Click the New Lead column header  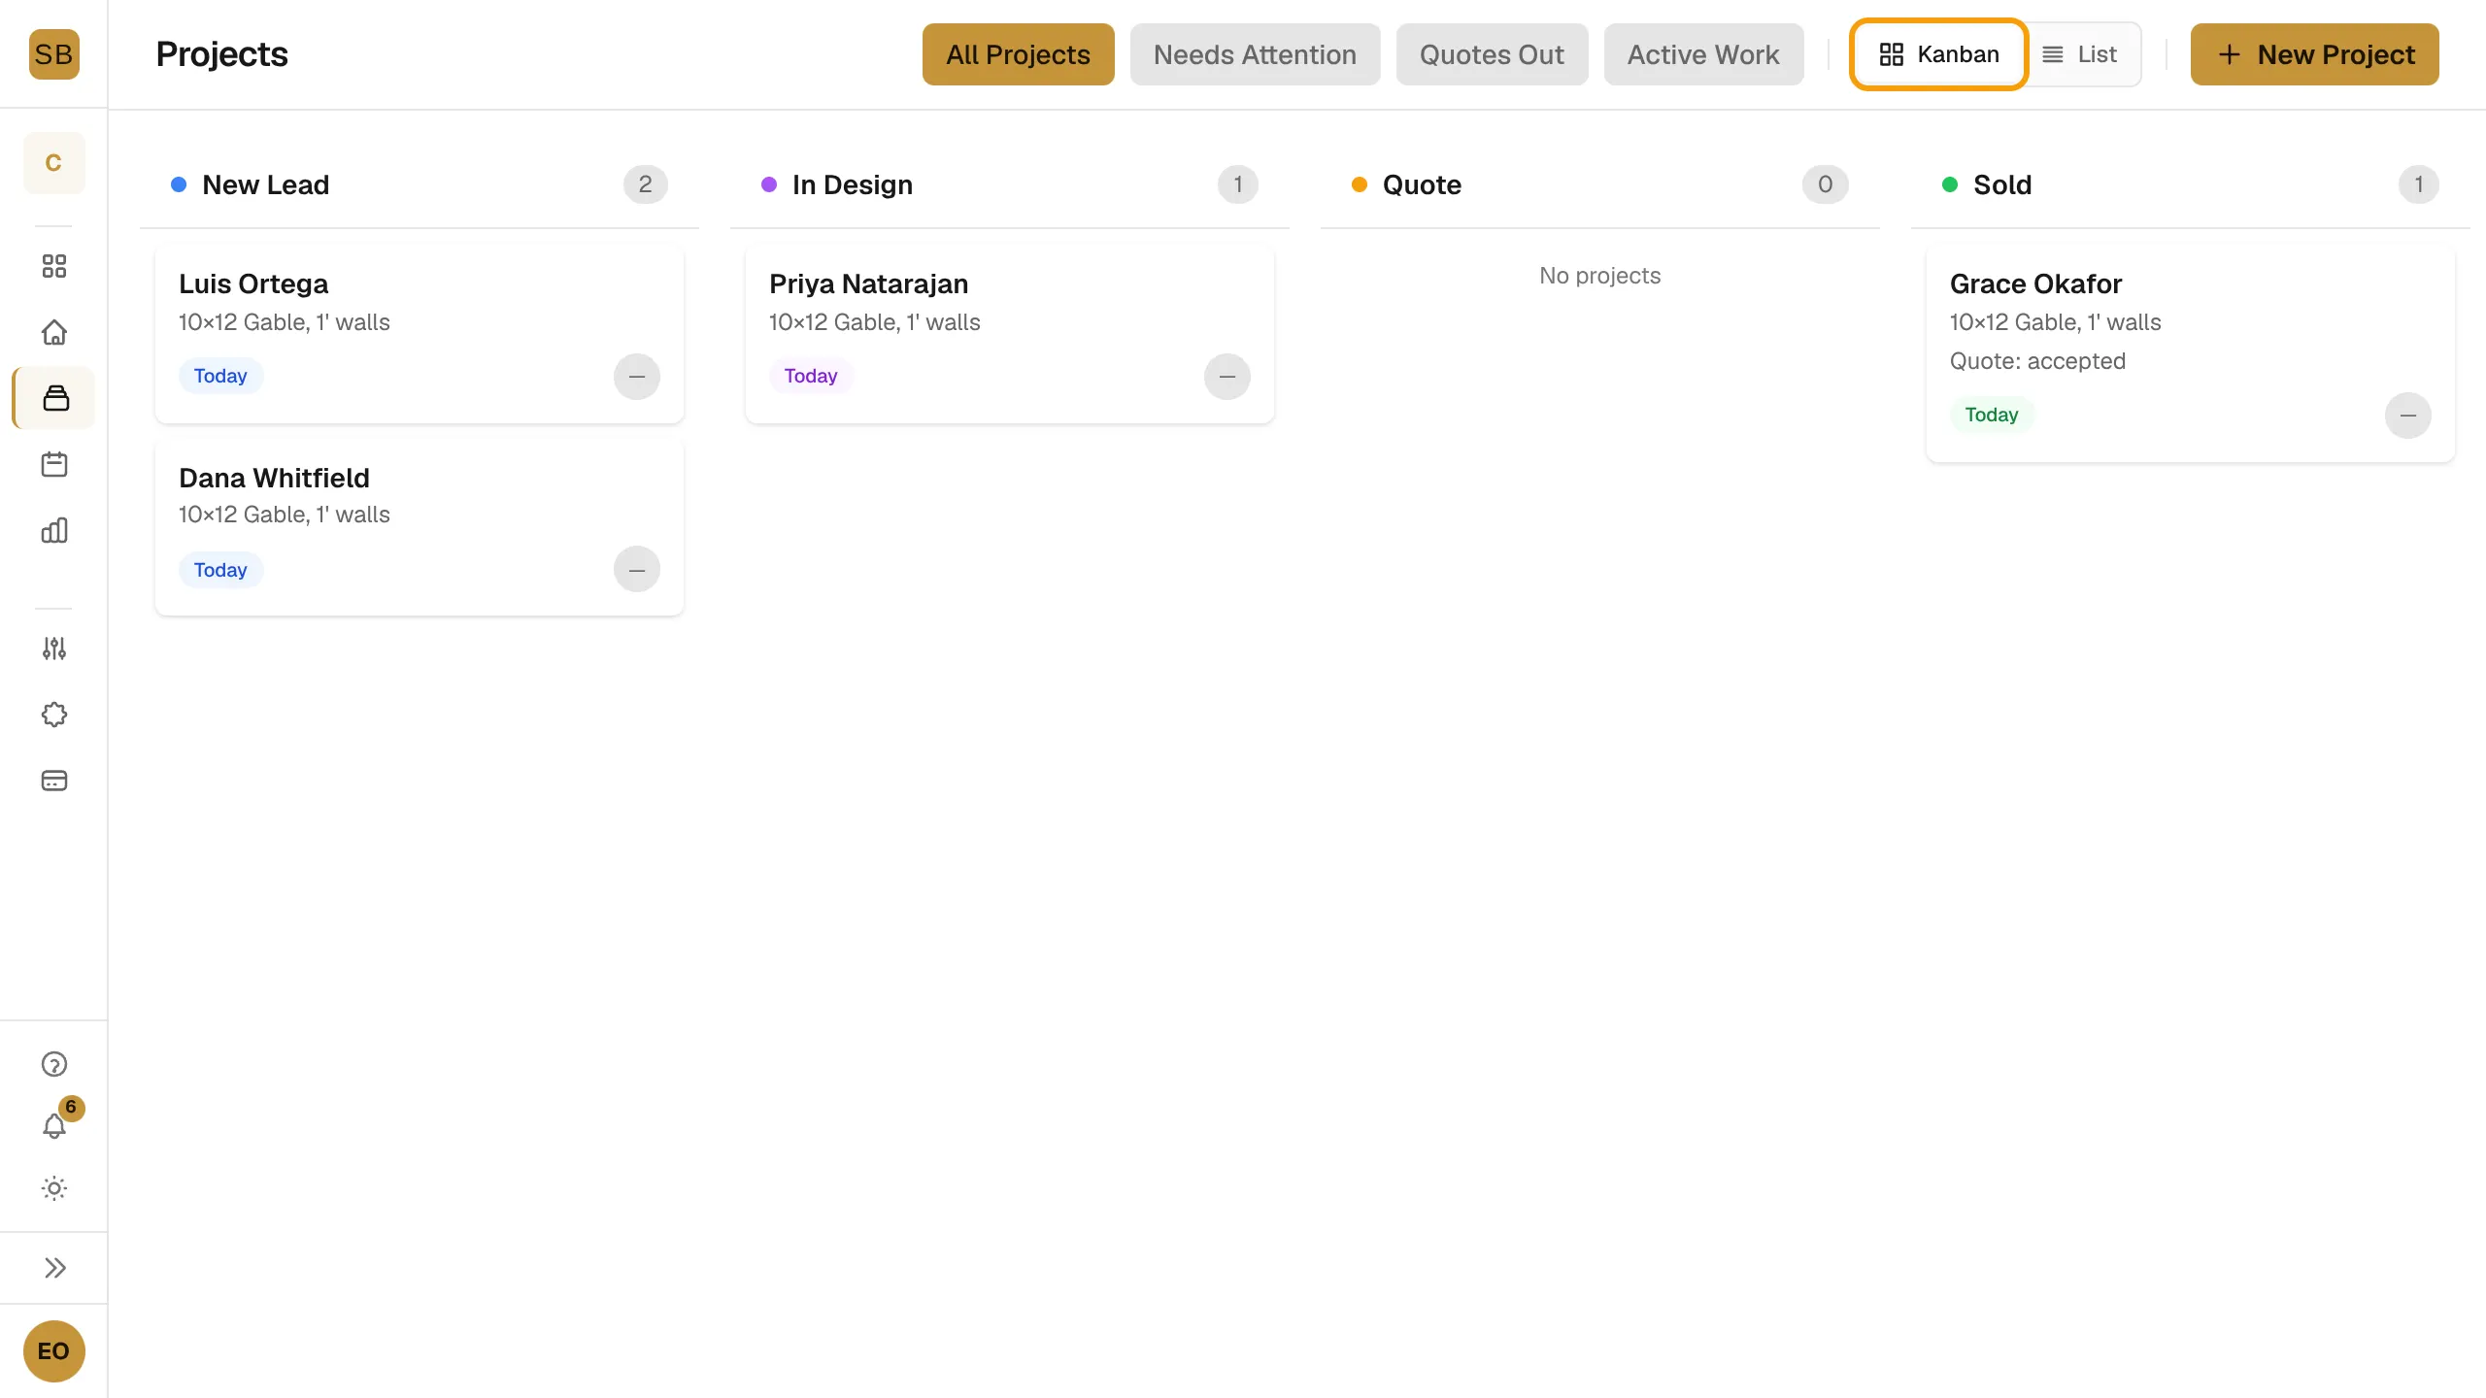420,184
